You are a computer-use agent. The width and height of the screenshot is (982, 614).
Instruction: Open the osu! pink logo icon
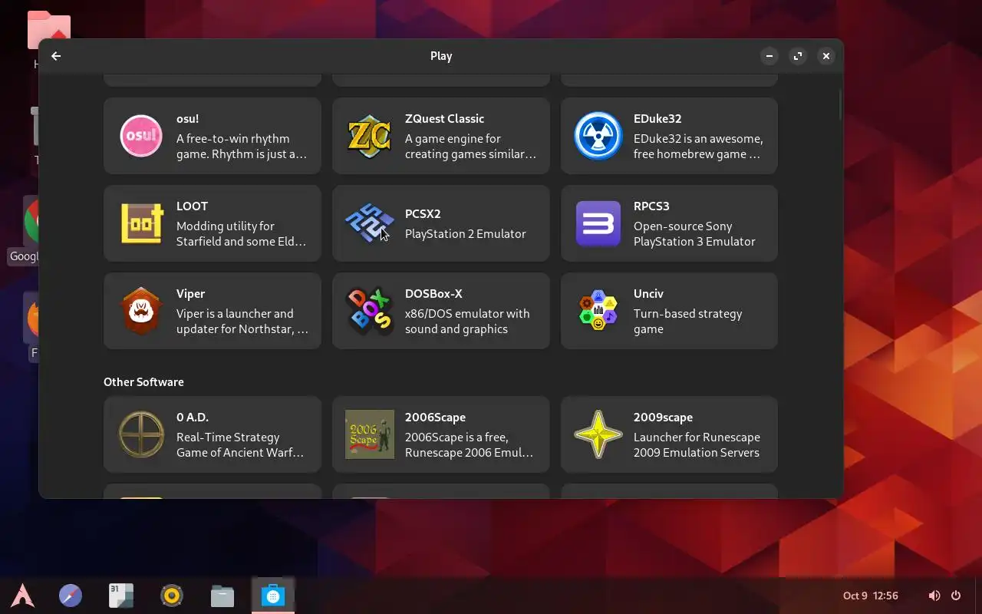141,136
